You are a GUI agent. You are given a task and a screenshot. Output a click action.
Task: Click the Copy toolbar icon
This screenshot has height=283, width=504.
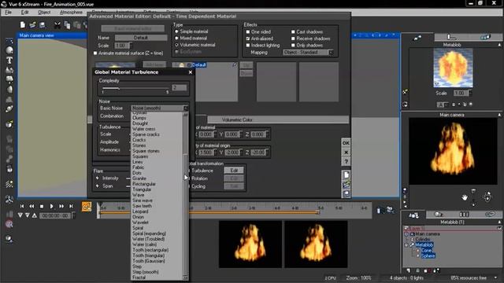(67, 24)
